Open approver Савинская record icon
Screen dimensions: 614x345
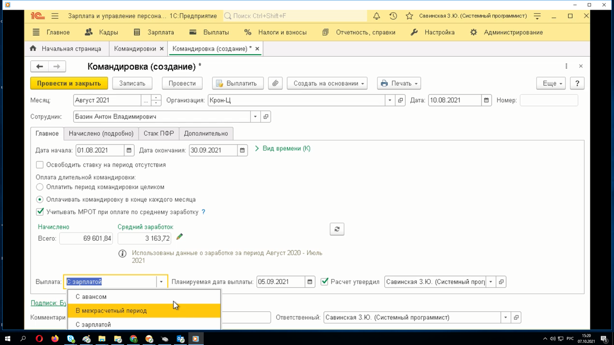(501, 282)
